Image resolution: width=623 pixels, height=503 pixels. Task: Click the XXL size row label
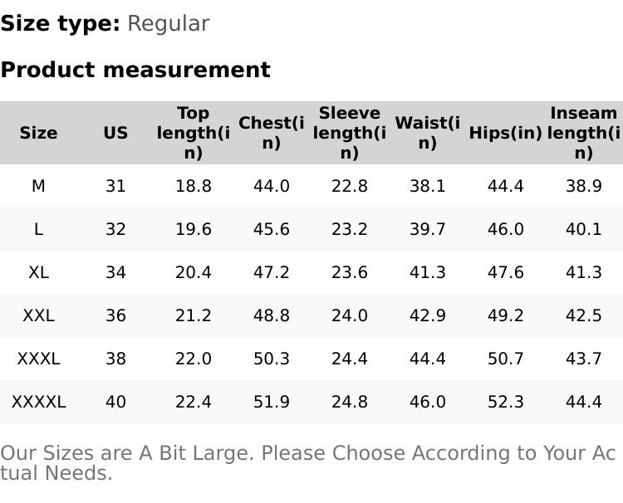(x=38, y=315)
